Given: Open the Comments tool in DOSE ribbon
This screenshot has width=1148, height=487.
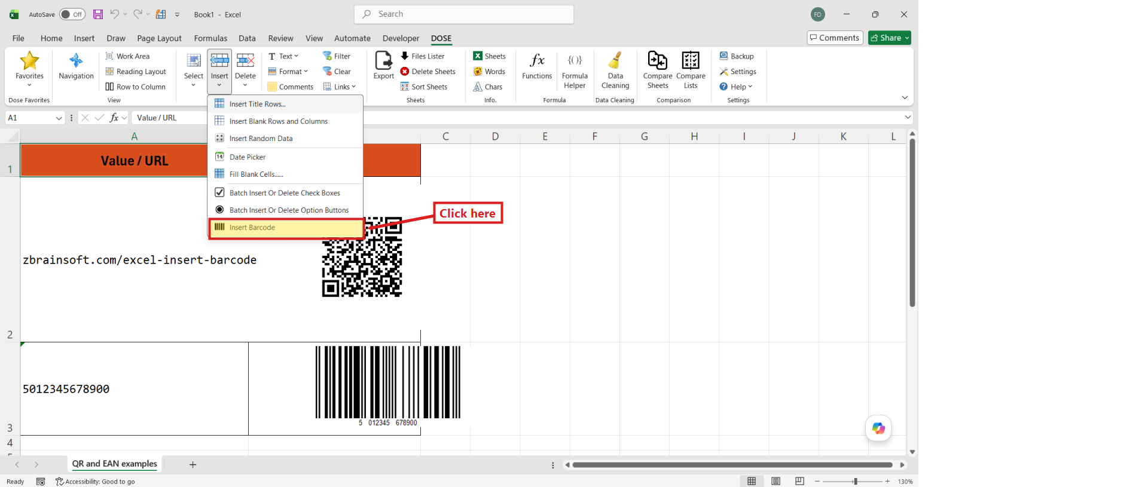Looking at the screenshot, I should click(291, 87).
